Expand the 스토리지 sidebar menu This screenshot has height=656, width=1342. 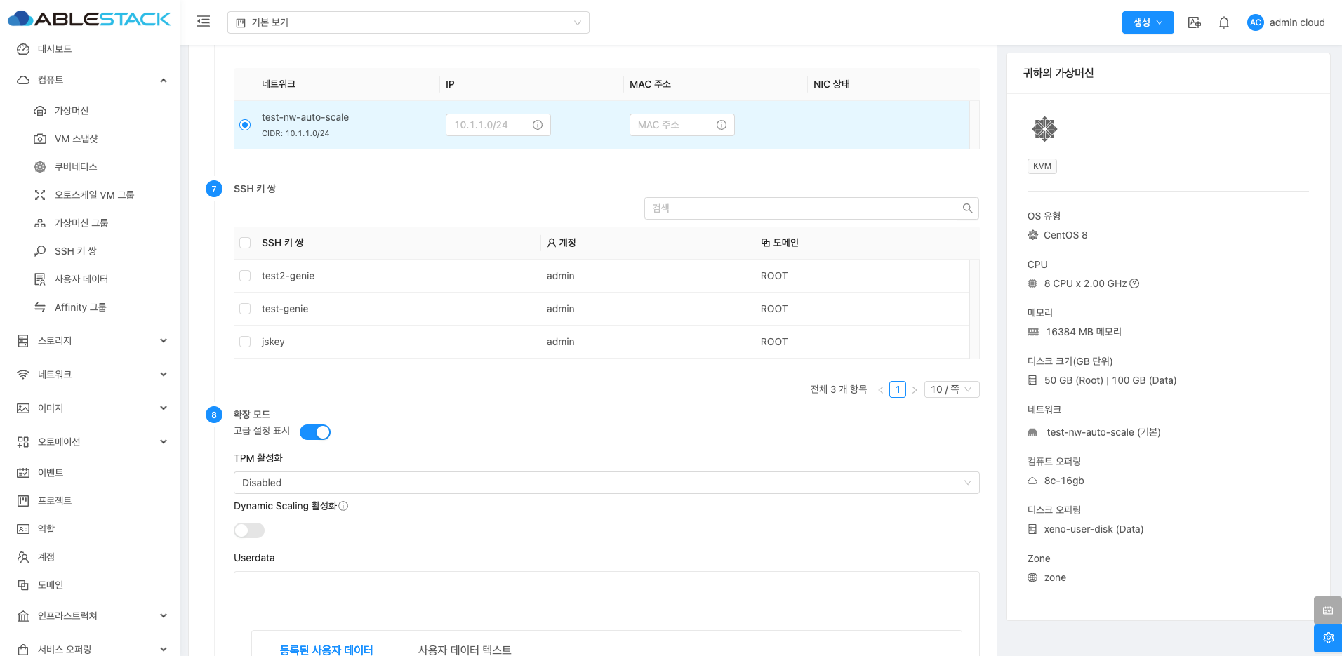[91, 341]
